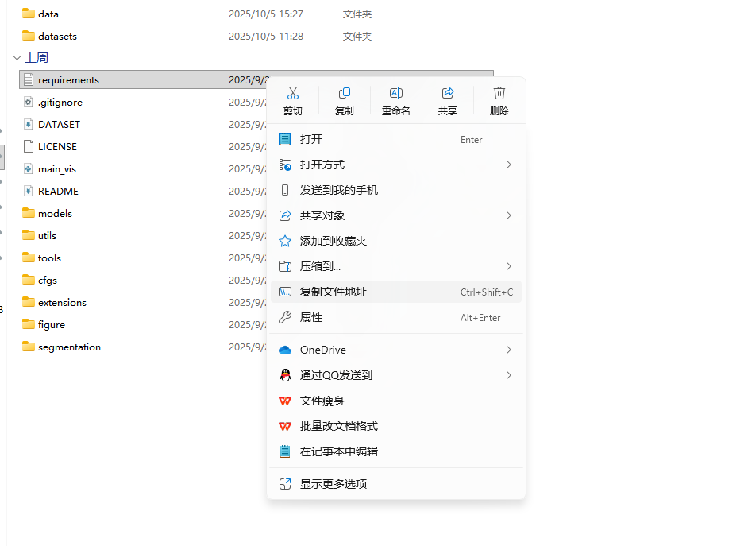Image resolution: width=748 pixels, height=546 pixels.
Task: Click the main_vis Python file icon
Action: coord(29,169)
